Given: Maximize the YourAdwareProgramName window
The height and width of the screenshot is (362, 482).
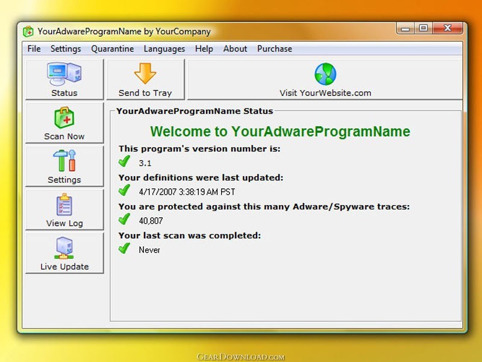Looking at the screenshot, I should pyautogui.click(x=424, y=28).
